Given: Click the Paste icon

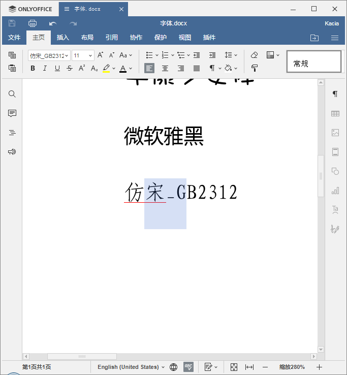Looking at the screenshot, I should (x=12, y=68).
